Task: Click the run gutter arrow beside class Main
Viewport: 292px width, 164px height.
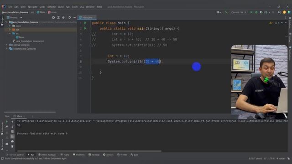Action: 85,23
